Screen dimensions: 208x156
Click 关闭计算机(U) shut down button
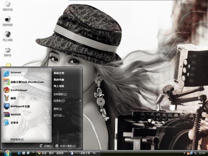click(x=66, y=146)
